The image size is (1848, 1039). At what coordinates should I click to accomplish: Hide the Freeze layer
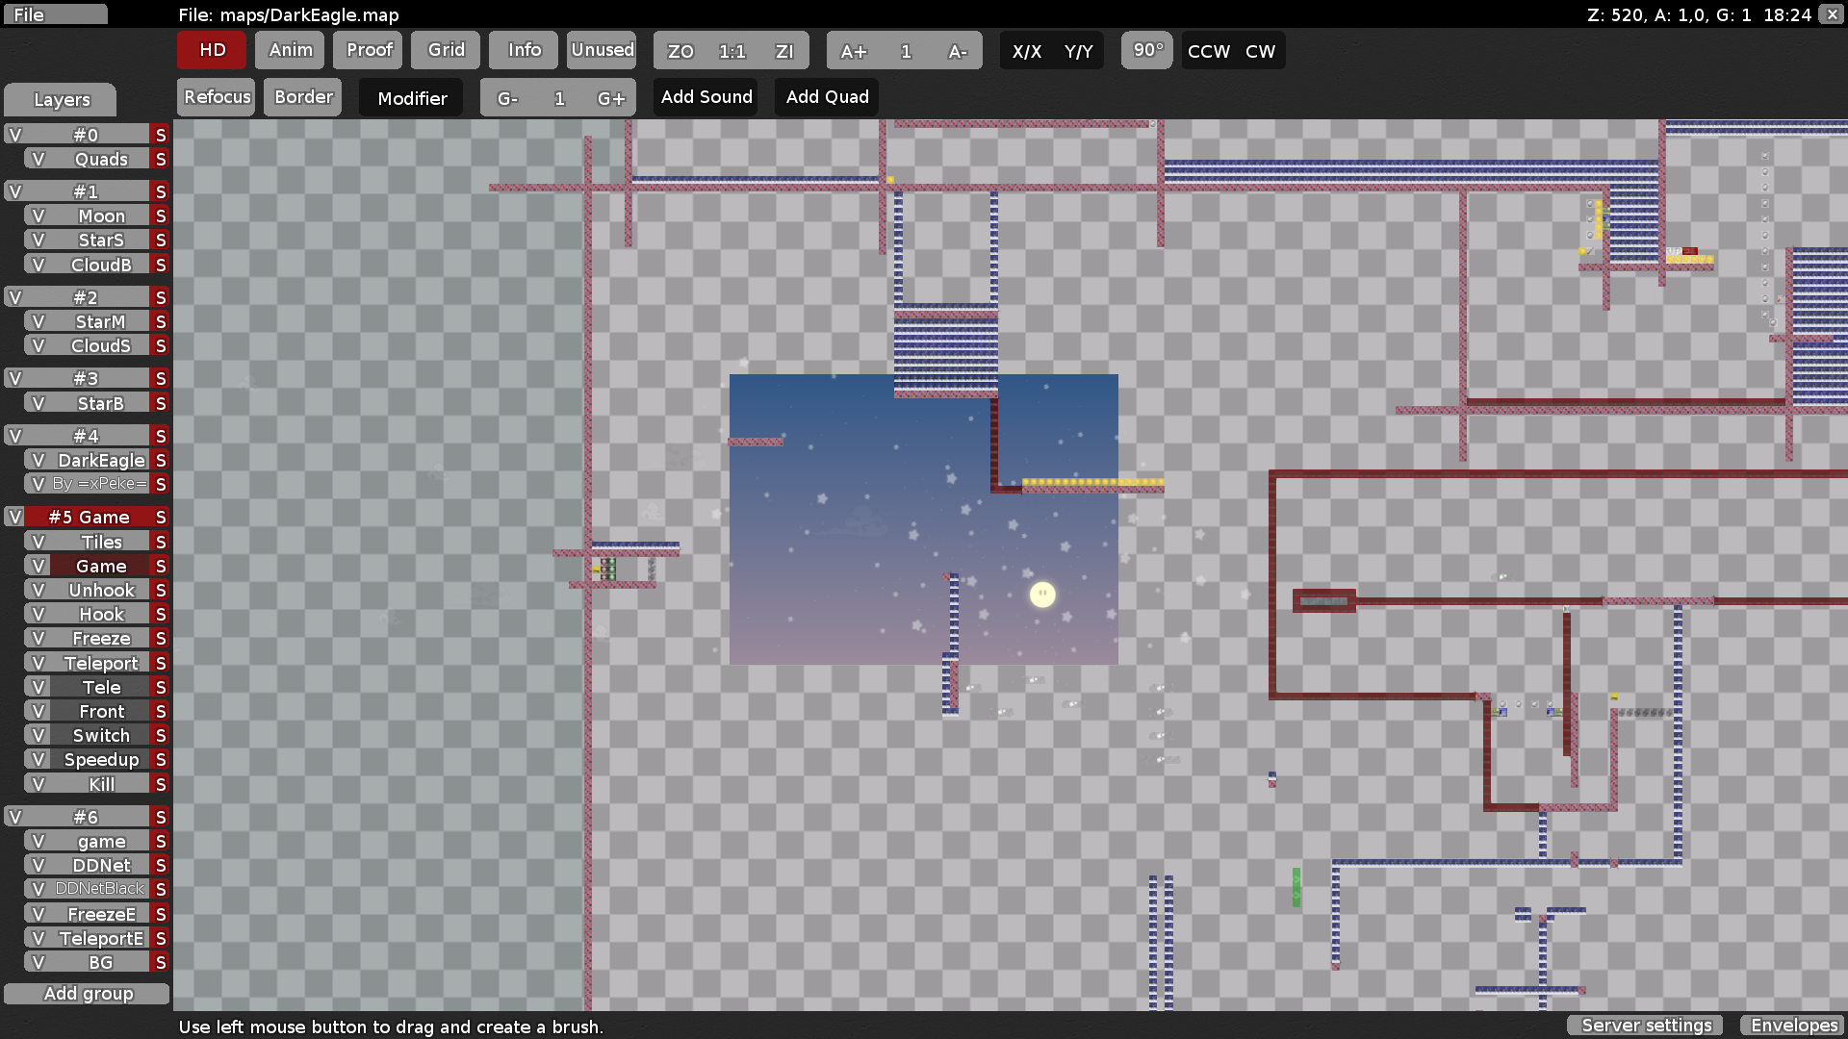(38, 638)
